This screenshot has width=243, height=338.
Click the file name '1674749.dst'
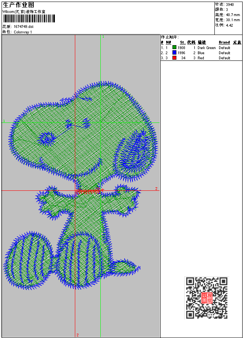tap(24, 27)
